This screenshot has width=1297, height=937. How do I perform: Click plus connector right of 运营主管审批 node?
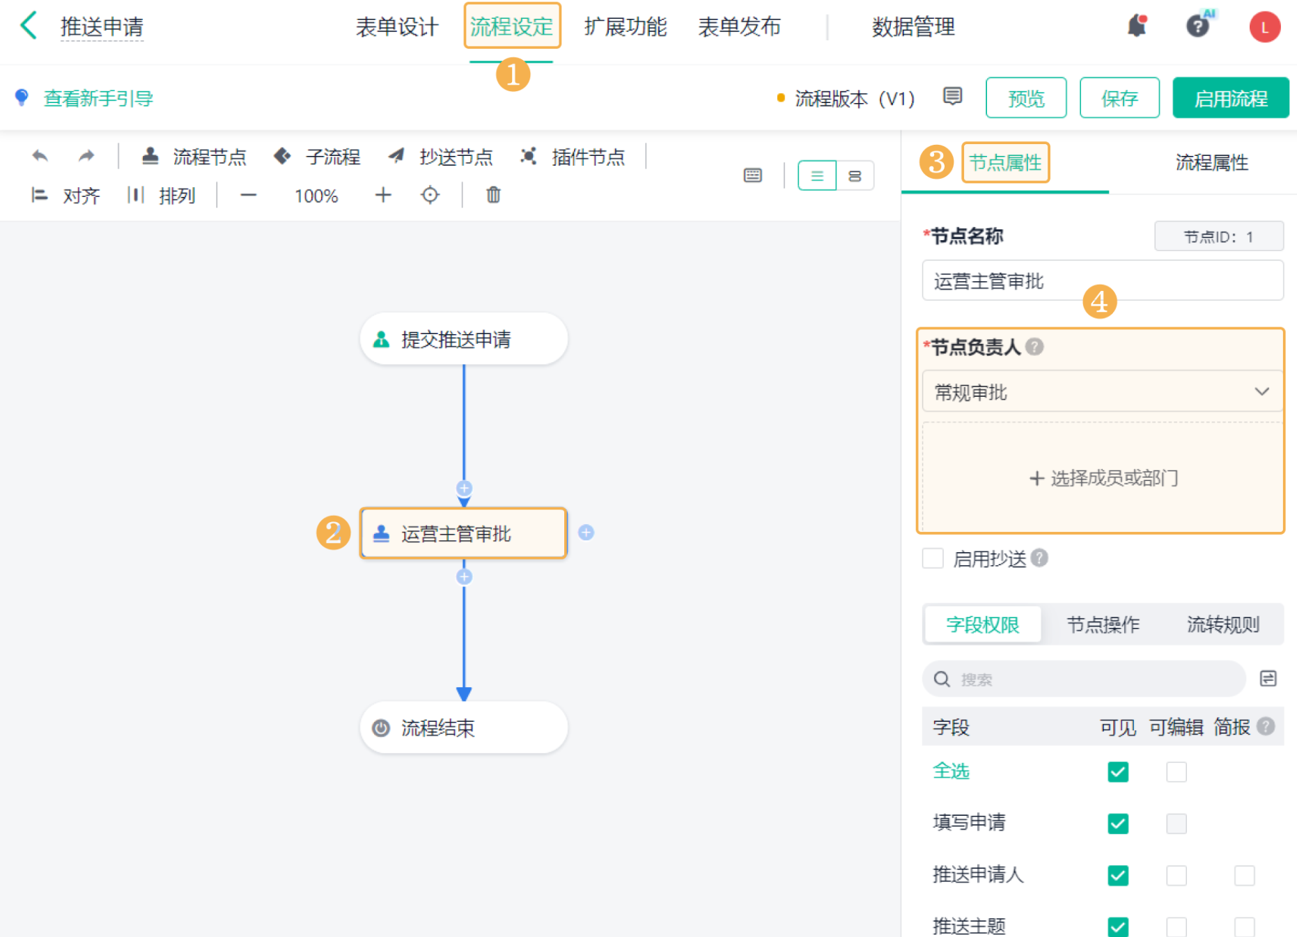[586, 533]
